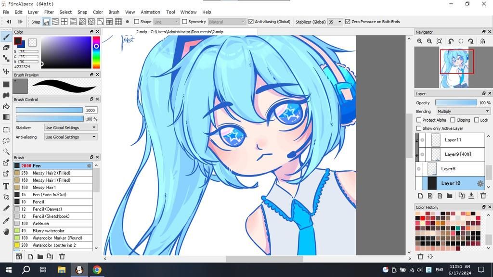This screenshot has height=277, width=493.
Task: Add a new layer in Layer panel
Action: tap(420, 196)
